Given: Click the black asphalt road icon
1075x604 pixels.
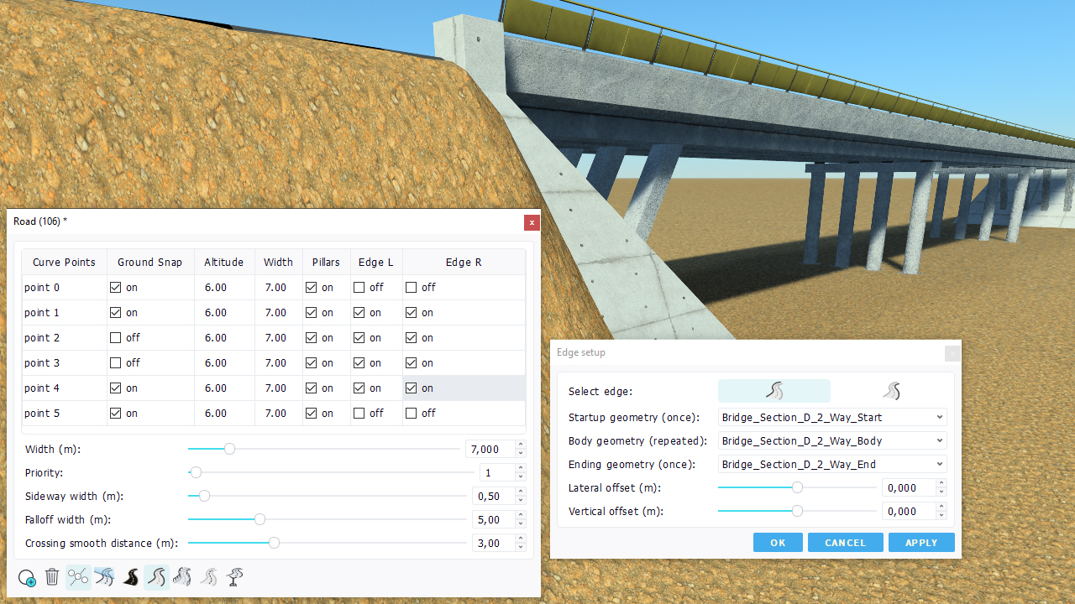Looking at the screenshot, I should click(130, 577).
